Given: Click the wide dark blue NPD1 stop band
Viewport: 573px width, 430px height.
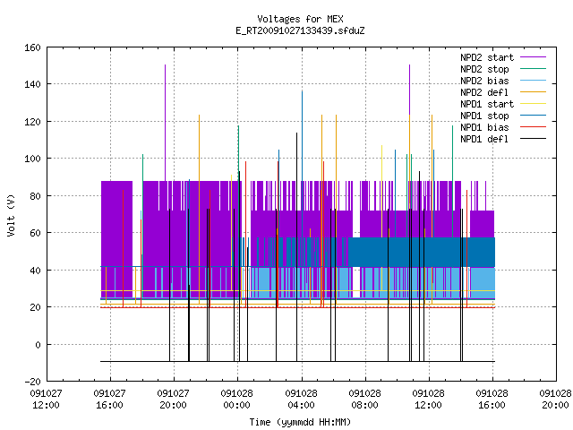Looking at the screenshot, I should [422, 253].
